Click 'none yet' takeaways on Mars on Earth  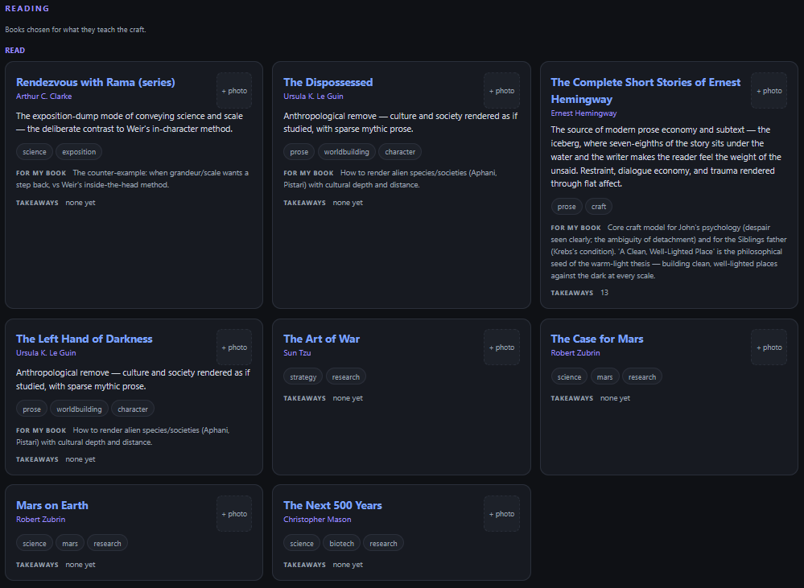(80, 565)
